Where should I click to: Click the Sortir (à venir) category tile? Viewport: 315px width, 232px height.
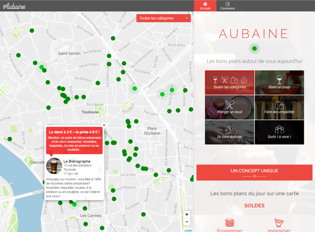[279, 132]
